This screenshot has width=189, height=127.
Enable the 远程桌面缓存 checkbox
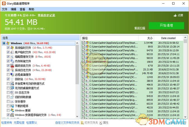(8, 75)
